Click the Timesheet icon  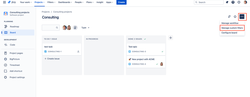(x=6, y=65)
